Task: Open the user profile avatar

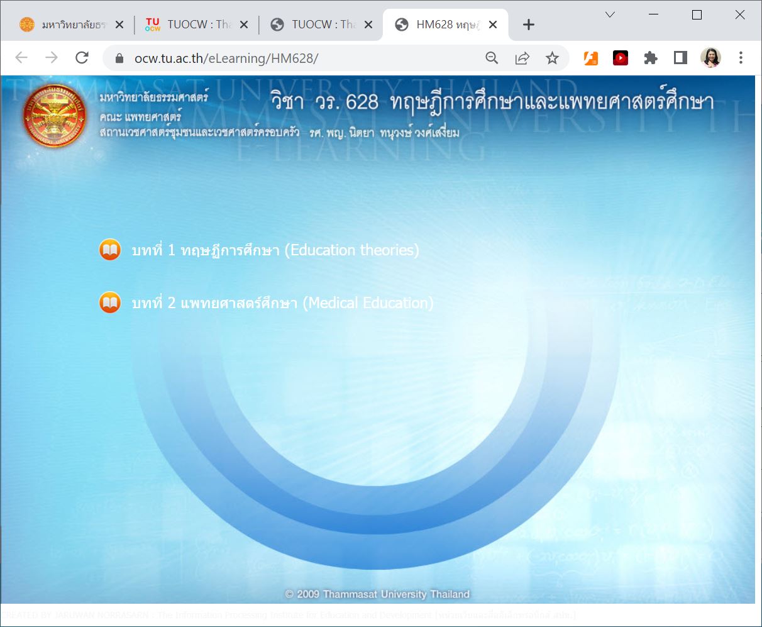Action: [x=710, y=58]
